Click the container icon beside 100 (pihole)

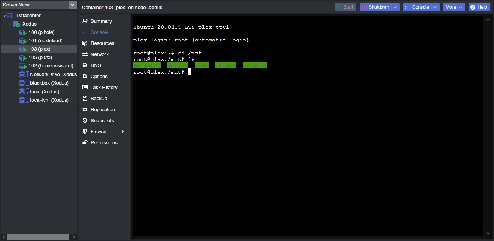[x=22, y=32]
